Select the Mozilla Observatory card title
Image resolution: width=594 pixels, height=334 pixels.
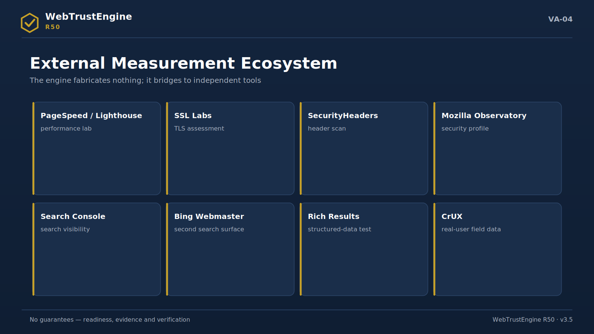click(x=484, y=115)
